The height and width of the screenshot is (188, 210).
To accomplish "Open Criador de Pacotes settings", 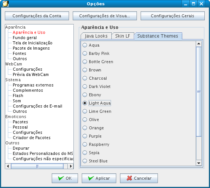I will tap(31, 138).
